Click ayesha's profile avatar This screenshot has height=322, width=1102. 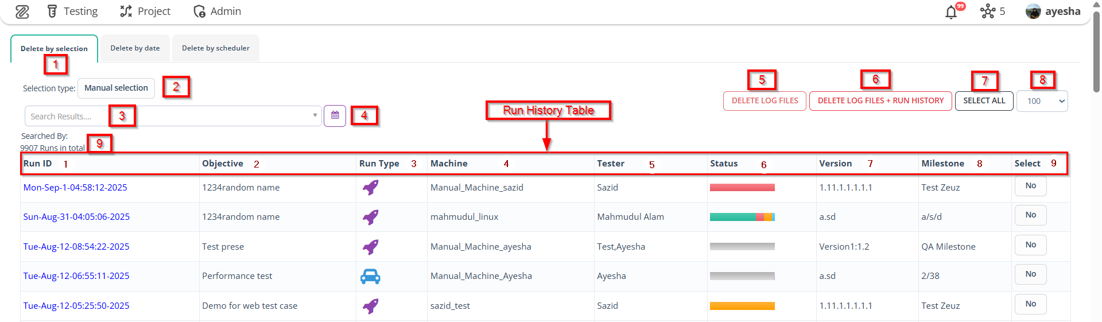coord(1033,11)
